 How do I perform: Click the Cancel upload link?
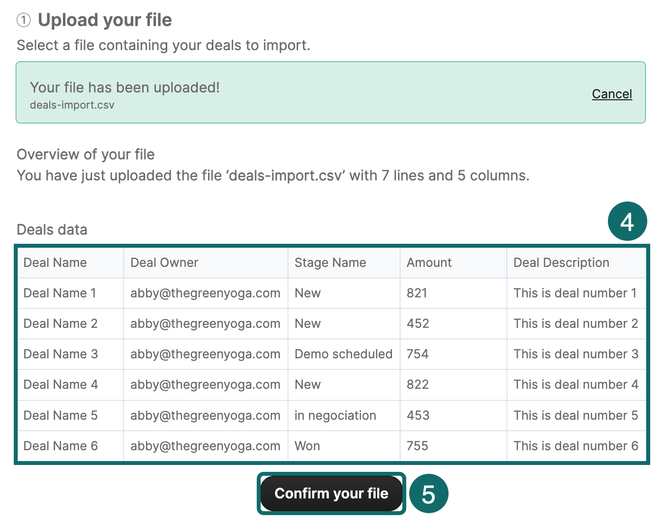click(611, 94)
